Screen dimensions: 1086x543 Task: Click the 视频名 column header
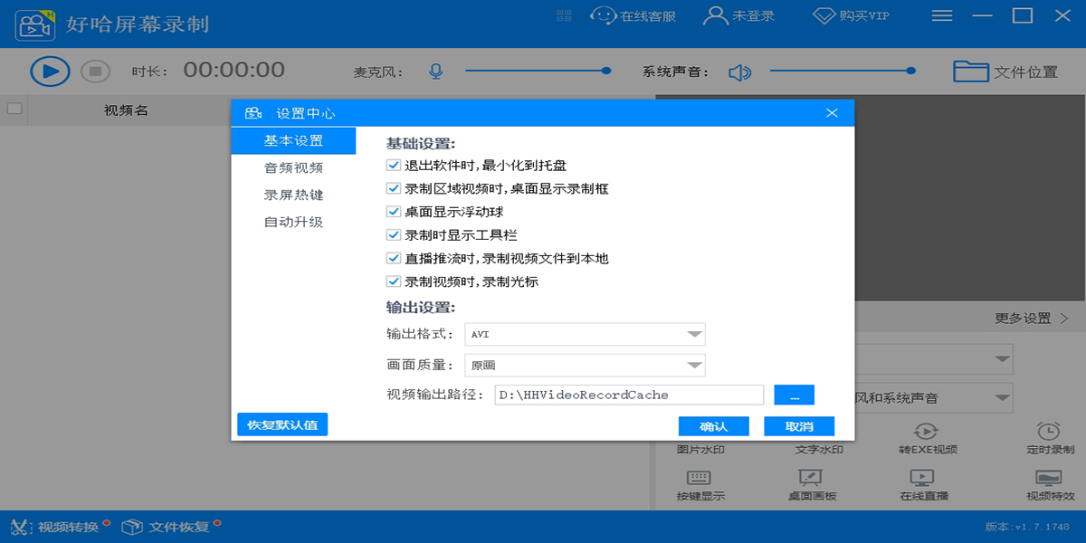126,110
